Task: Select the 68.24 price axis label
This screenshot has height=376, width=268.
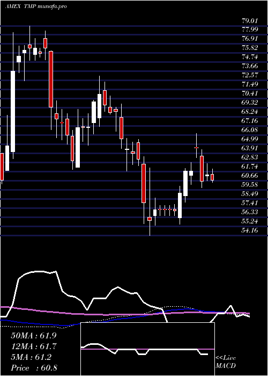Action: (250, 112)
